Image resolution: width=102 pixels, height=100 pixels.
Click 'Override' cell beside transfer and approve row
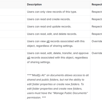(x=97, y=53)
